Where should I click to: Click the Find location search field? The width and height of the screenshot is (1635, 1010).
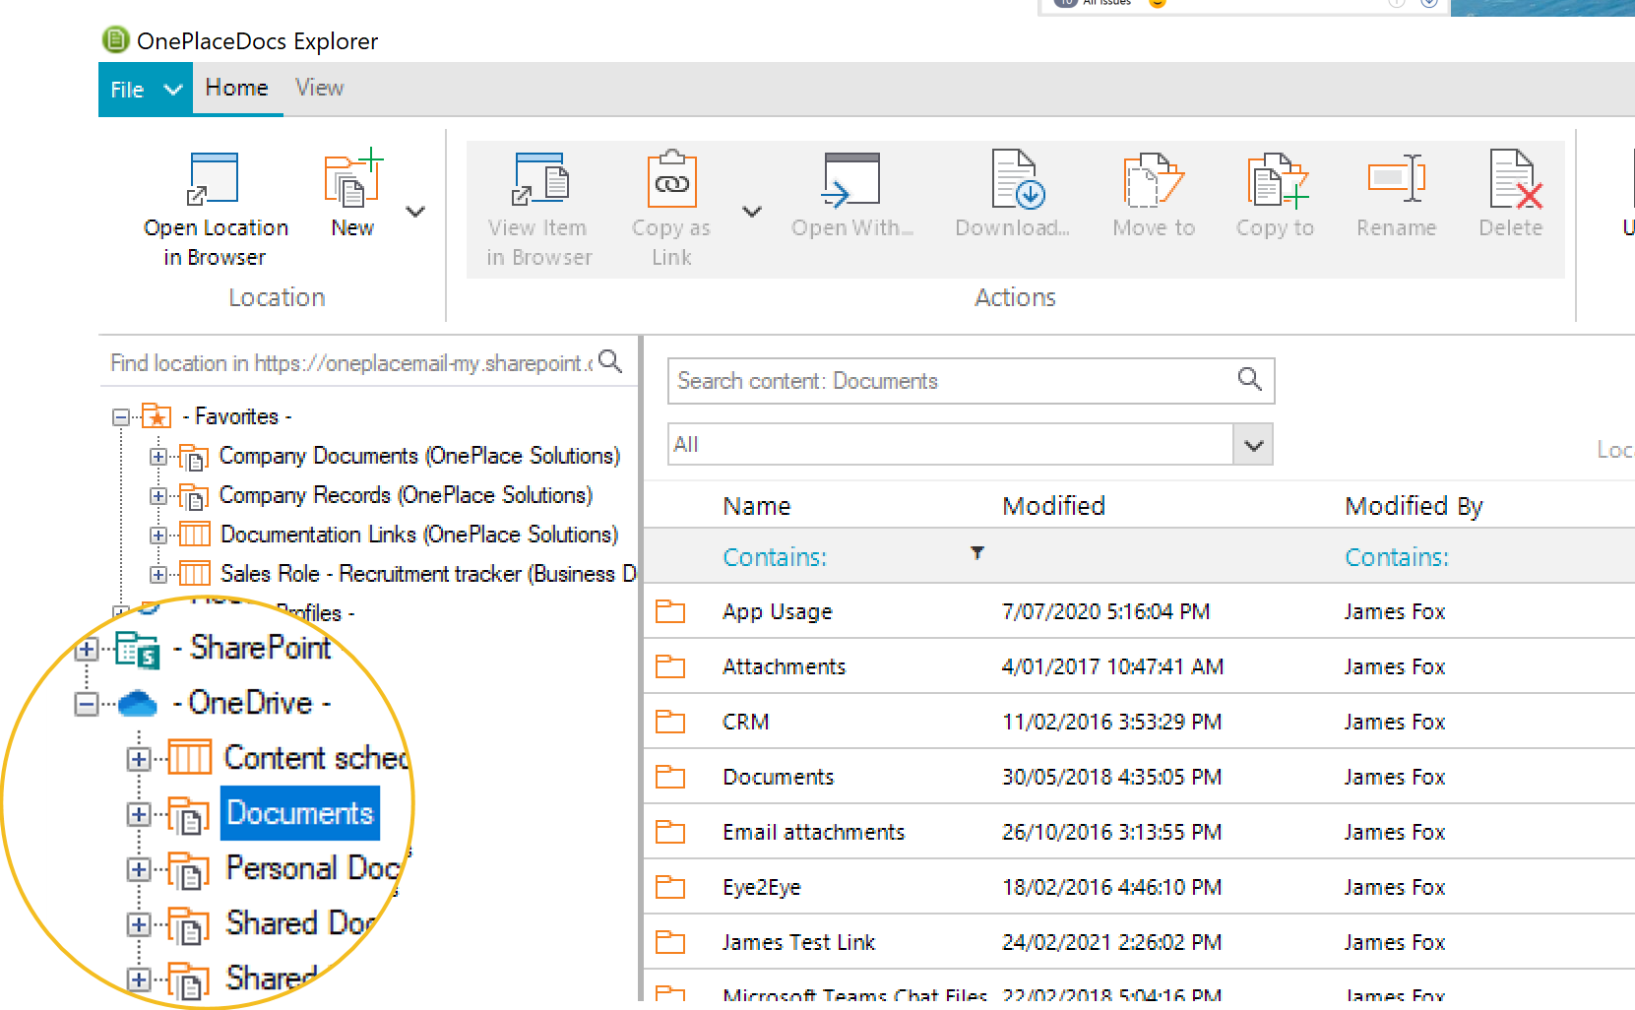(x=350, y=363)
